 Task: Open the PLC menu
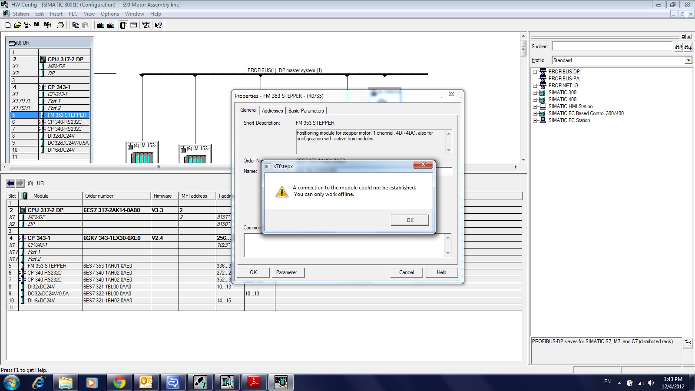pyautogui.click(x=73, y=14)
